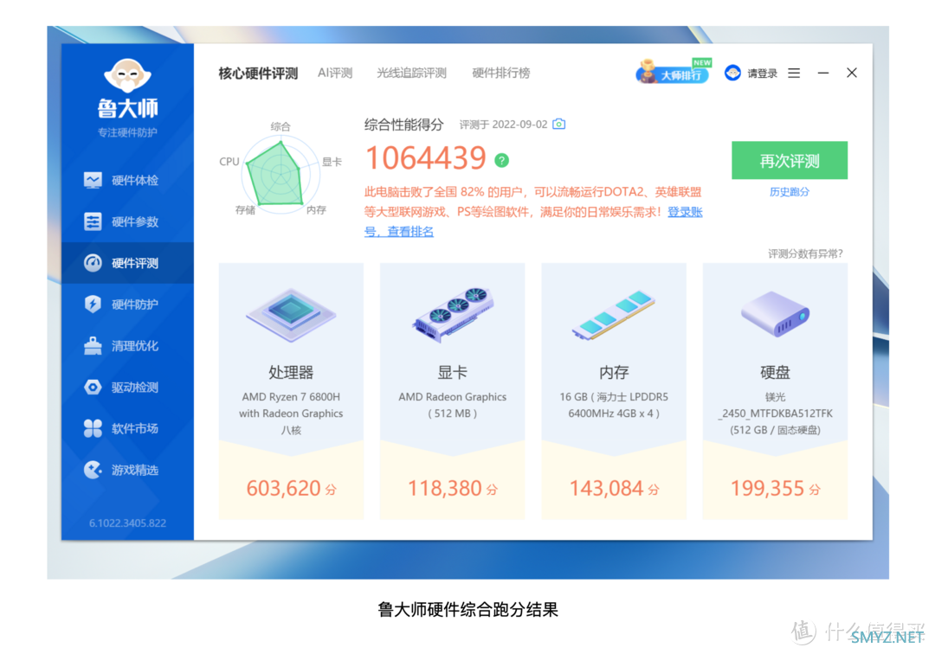Image resolution: width=935 pixels, height=654 pixels.
Task: Open 软件市场 in the sidebar
Action: (x=127, y=428)
